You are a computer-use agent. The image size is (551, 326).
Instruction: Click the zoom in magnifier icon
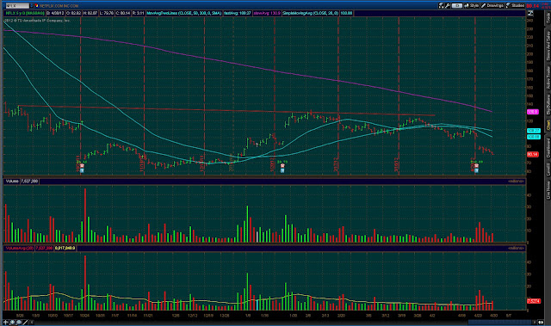click(12, 323)
